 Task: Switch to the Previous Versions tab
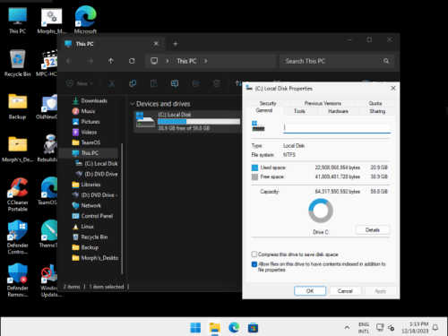coord(323,103)
